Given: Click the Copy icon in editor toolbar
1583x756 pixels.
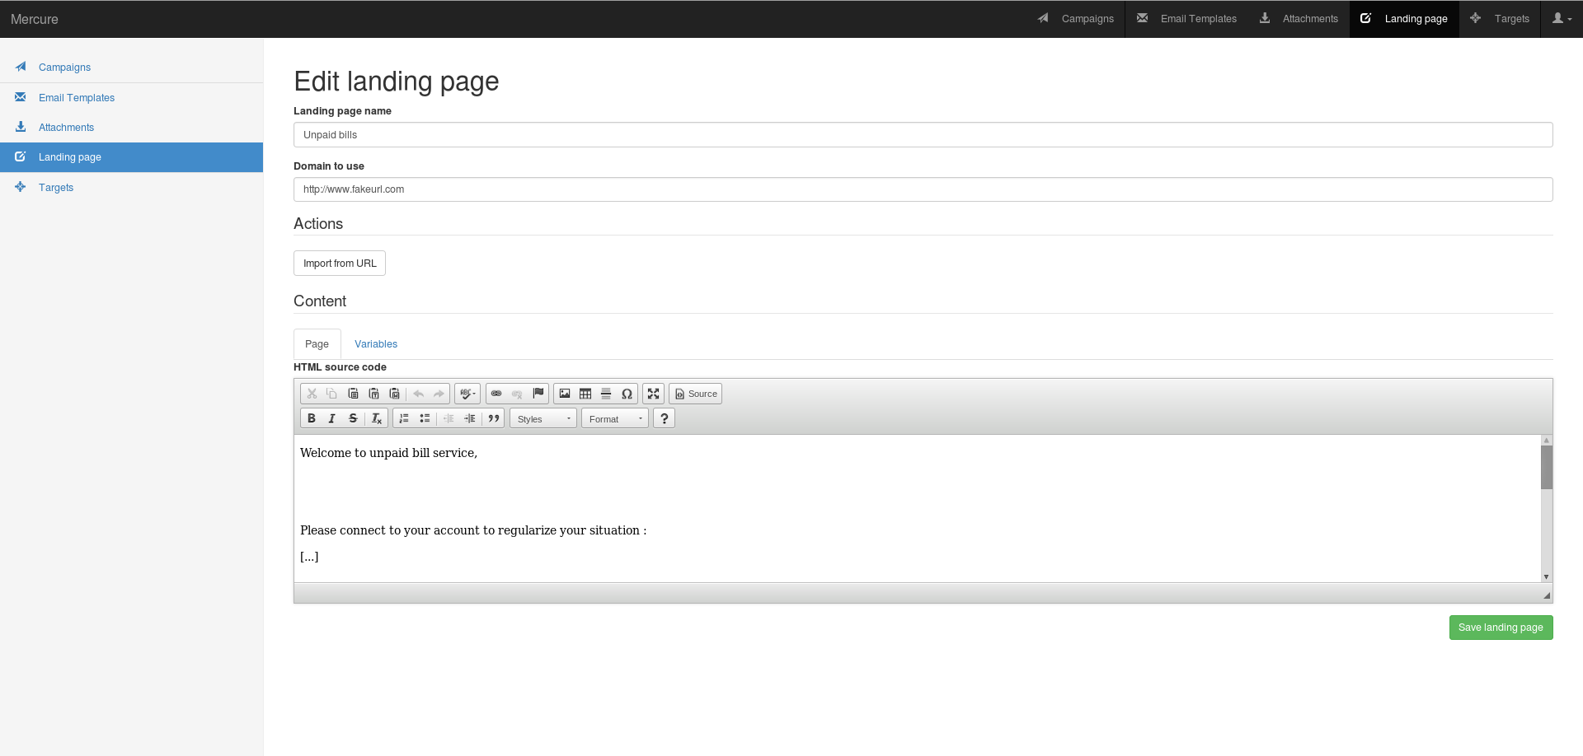Looking at the screenshot, I should click(332, 394).
